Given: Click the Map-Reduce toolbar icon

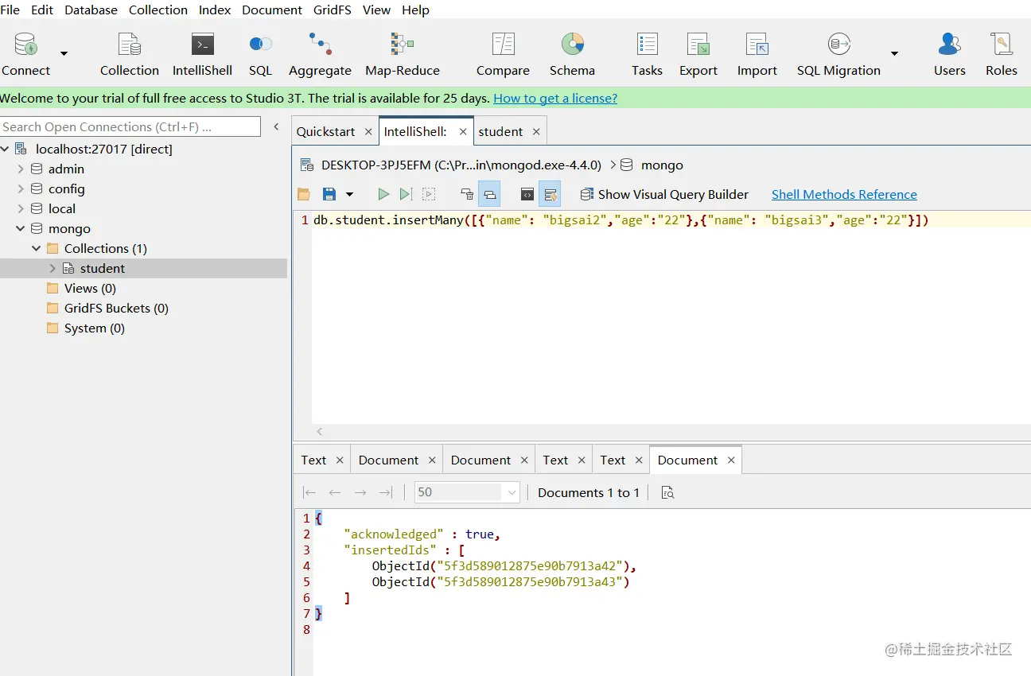Looking at the screenshot, I should [402, 54].
